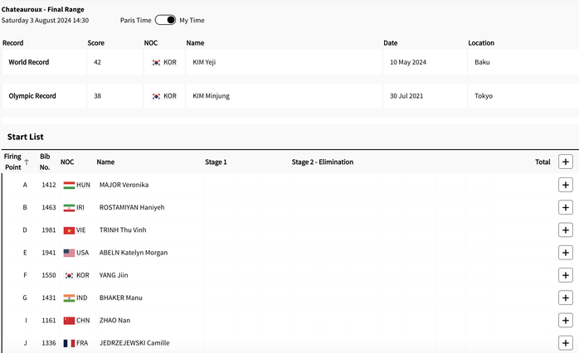Click the World Record label
The image size is (579, 353).
29,62
